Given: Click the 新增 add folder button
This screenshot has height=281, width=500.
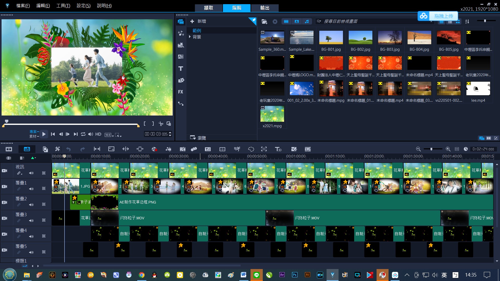Looking at the screenshot, I should click(198, 21).
